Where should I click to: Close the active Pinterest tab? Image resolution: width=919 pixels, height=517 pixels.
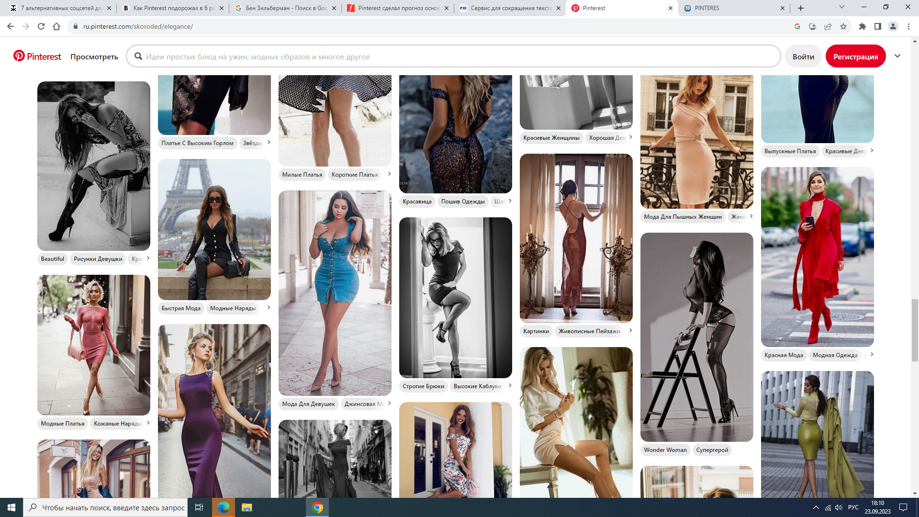tap(670, 8)
